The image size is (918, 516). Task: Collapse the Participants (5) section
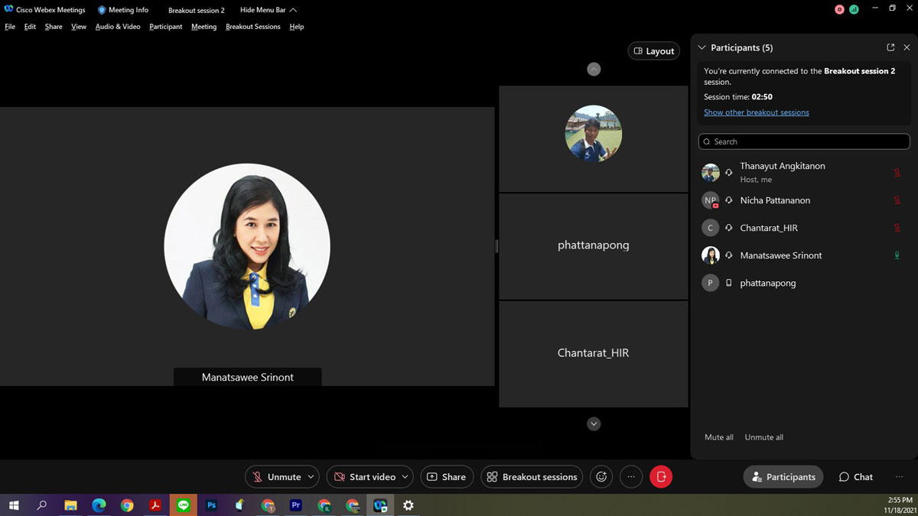click(702, 47)
